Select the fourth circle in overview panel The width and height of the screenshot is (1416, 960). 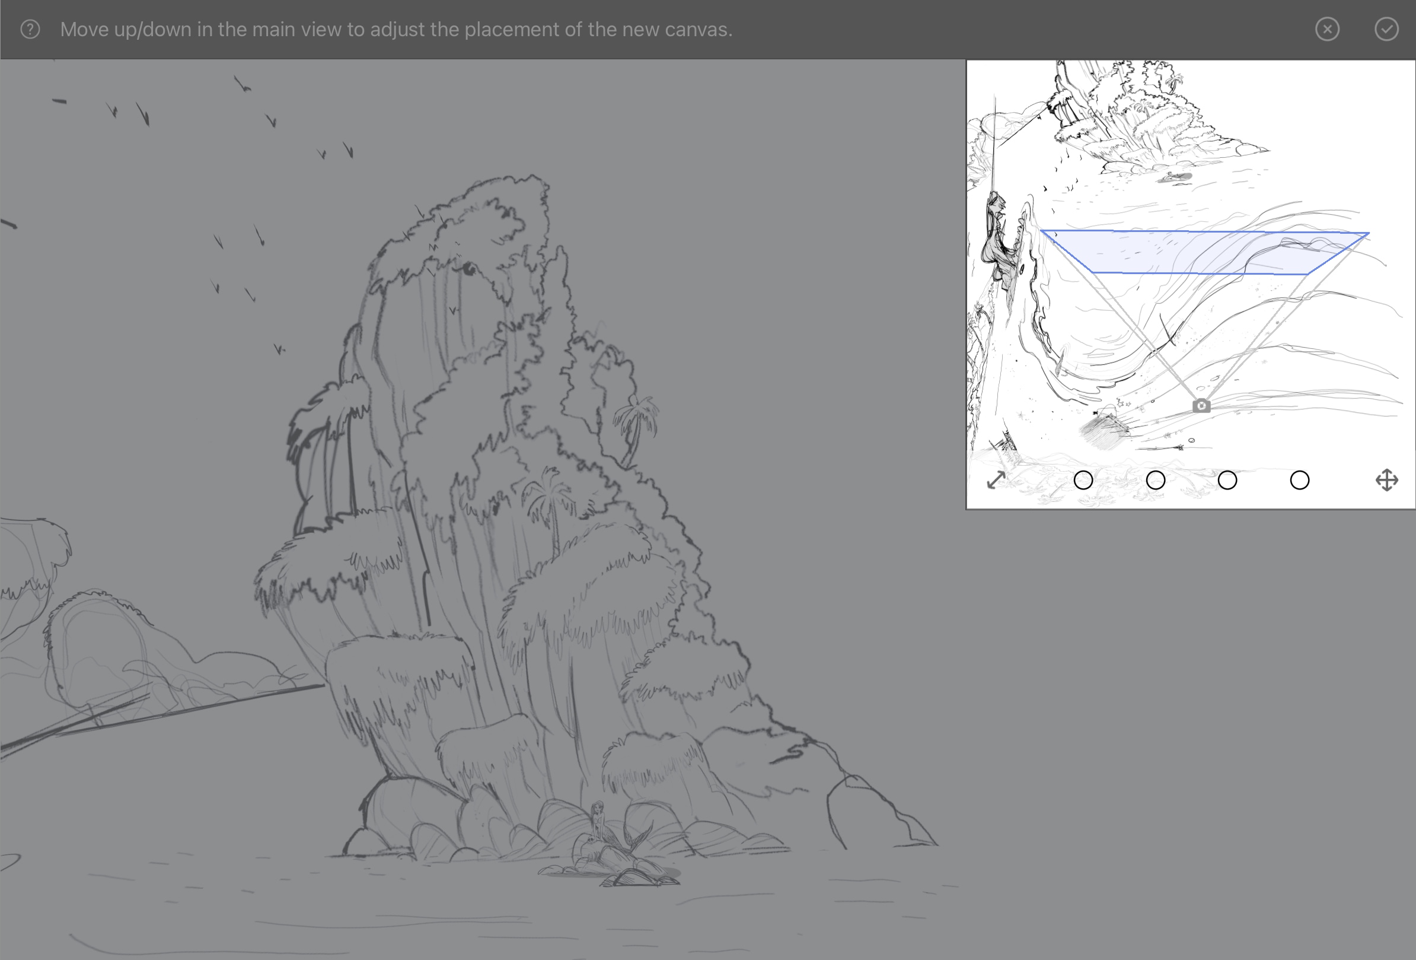(1300, 481)
